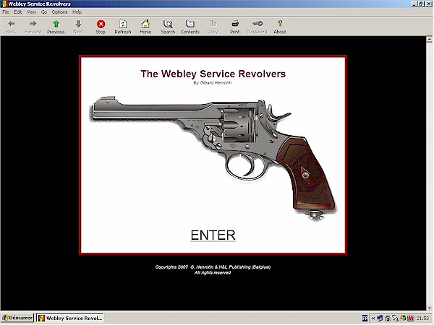Click the red Stop icon
This screenshot has width=434, height=325.
[x=101, y=24]
